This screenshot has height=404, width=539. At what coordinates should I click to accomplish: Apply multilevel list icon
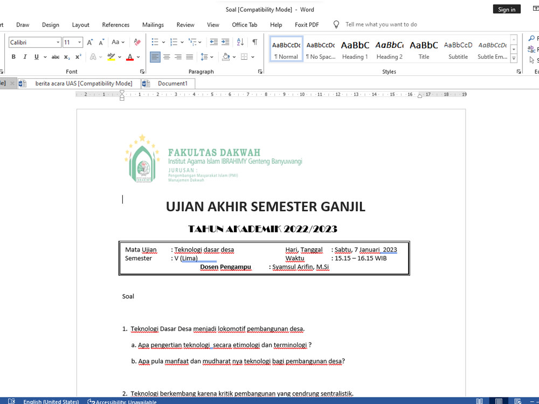[192, 42]
